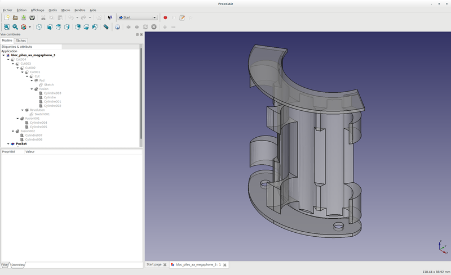Create a new document with New icon
This screenshot has height=275, width=451.
[x=7, y=17]
